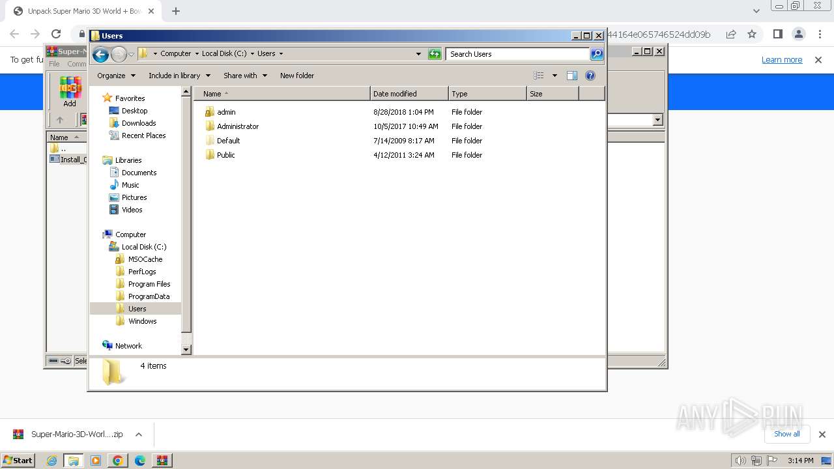834x469 pixels.
Task: Select the Default folder
Action: point(228,141)
